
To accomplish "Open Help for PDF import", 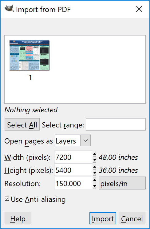I will (18, 218).
